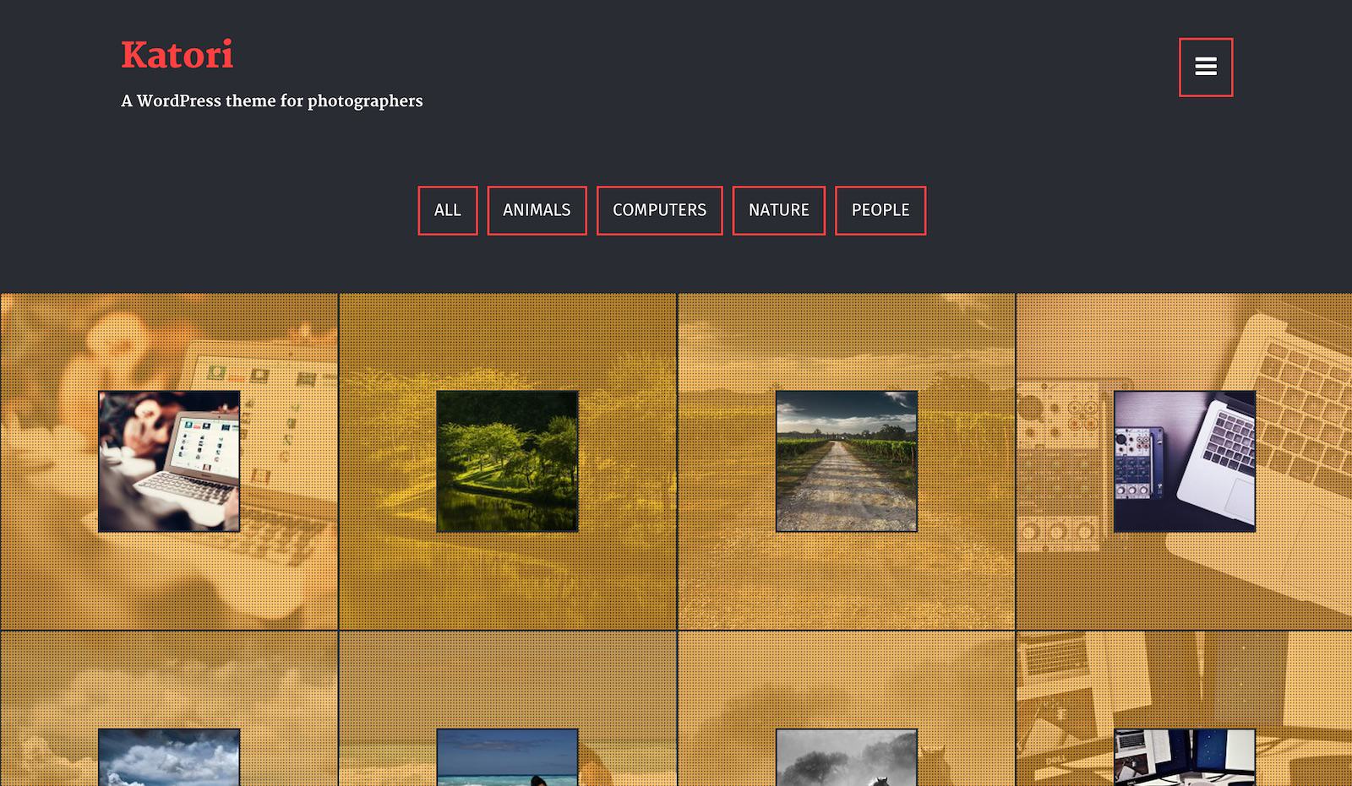Open the green trees by lake thumbnail
This screenshot has height=786, width=1352.
(x=507, y=461)
